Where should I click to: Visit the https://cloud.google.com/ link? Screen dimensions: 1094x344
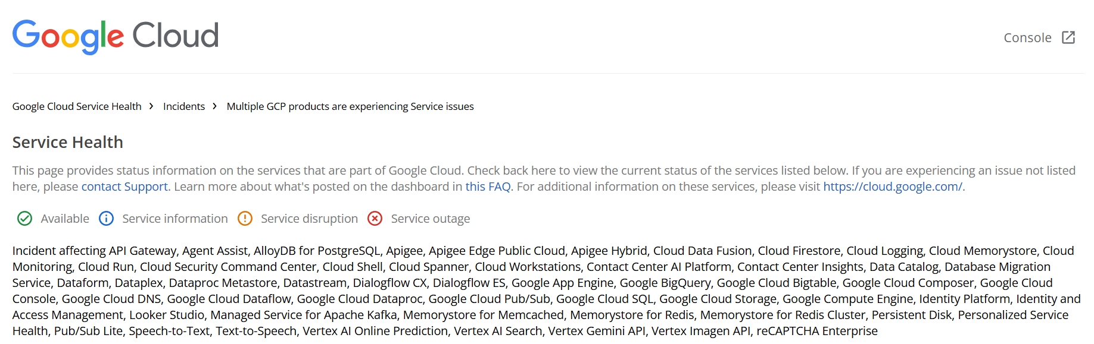point(893,187)
